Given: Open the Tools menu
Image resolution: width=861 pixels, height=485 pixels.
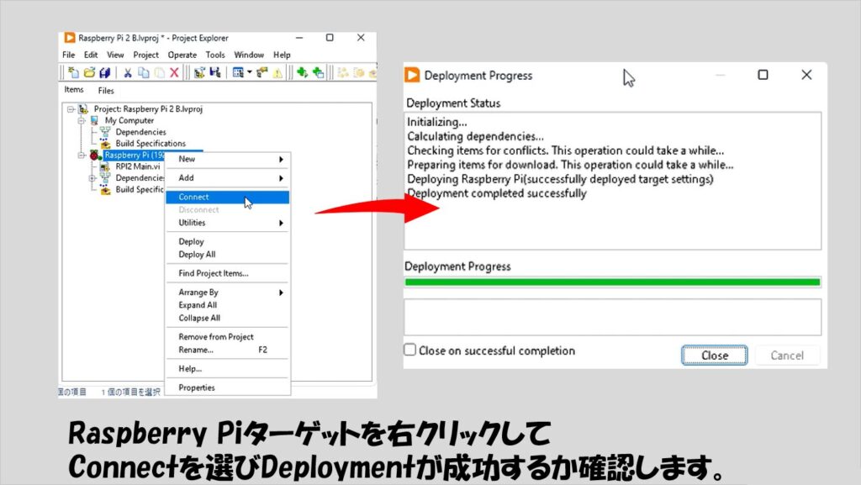Looking at the screenshot, I should point(215,55).
